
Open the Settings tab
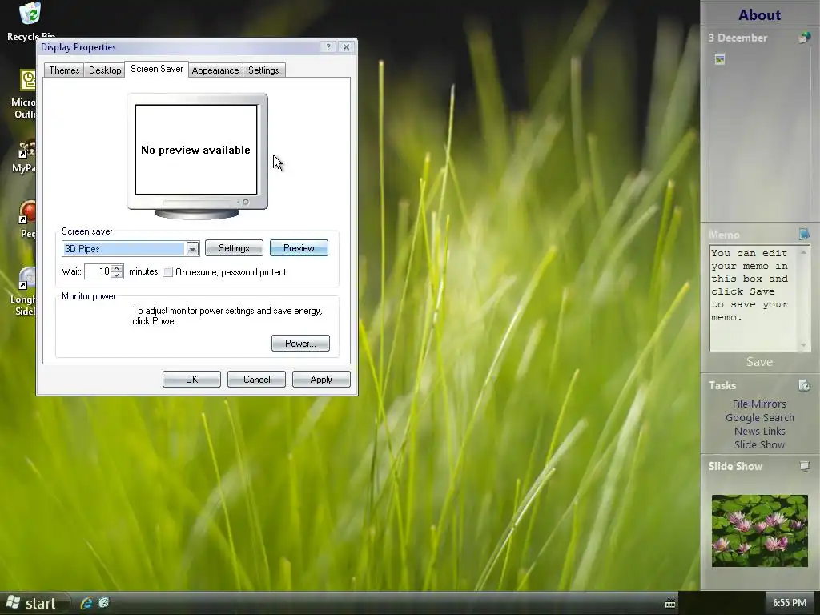[263, 70]
